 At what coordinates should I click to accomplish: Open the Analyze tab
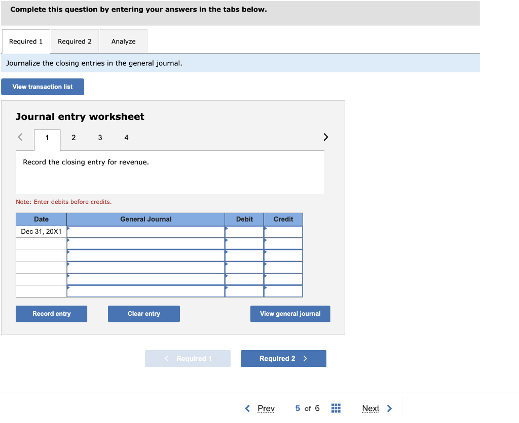point(124,41)
